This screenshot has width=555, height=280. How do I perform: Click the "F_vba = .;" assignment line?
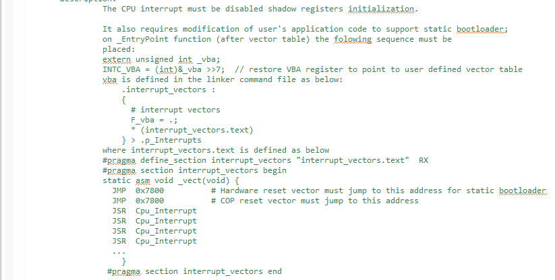tap(154, 120)
